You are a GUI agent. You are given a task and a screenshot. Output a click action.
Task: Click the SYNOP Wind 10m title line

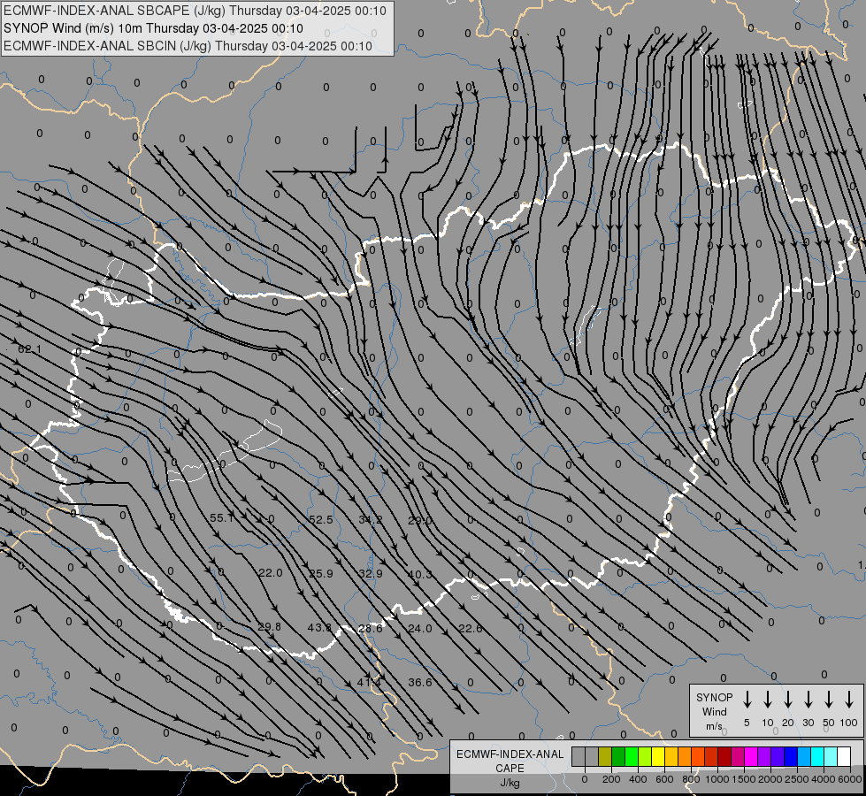[154, 28]
